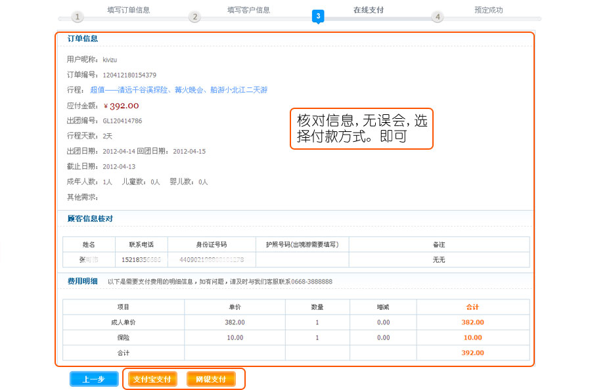Choose the 网银支付 payment button
The image size is (590, 390).
pos(211,379)
